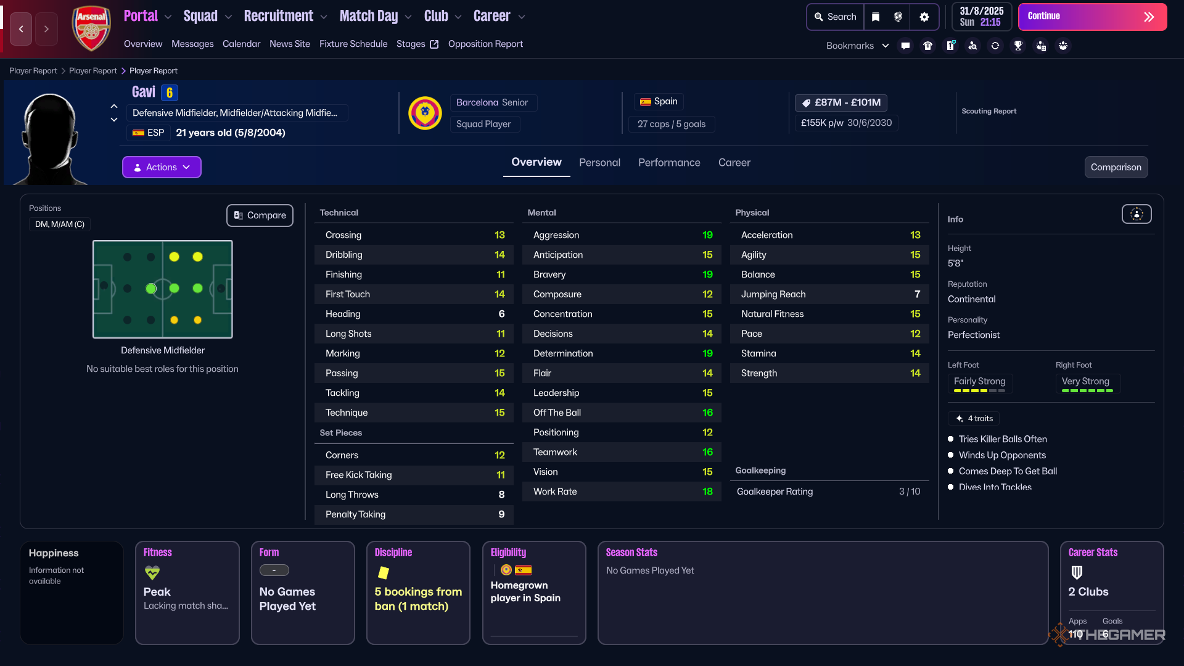This screenshot has height=666, width=1184.
Task: Open the Opposition Report menu item
Action: coord(485,44)
